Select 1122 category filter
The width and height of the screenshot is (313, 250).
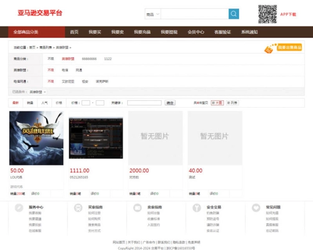click(108, 59)
